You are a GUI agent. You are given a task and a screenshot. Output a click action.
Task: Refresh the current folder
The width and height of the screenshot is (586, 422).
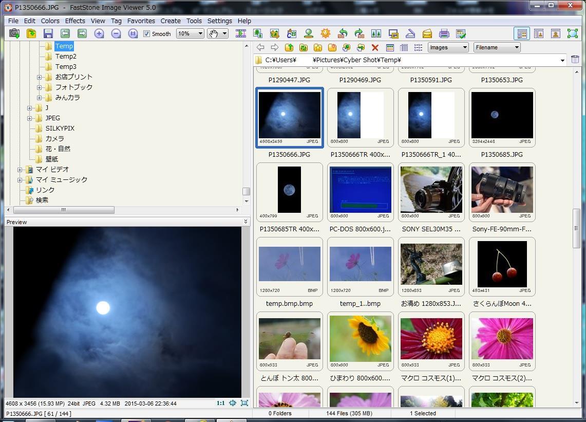[304, 47]
